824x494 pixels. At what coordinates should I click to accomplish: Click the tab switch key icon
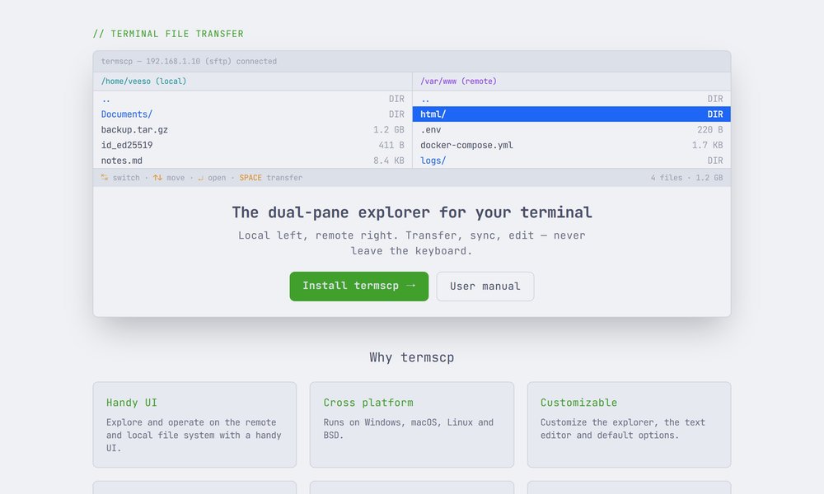[x=105, y=178]
